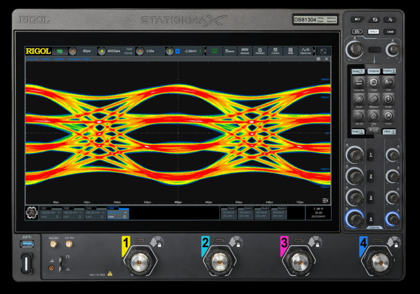Viewport: 420px width, 294px height.
Task: Toggle hardware channel 4 key
Action: (x=371, y=219)
